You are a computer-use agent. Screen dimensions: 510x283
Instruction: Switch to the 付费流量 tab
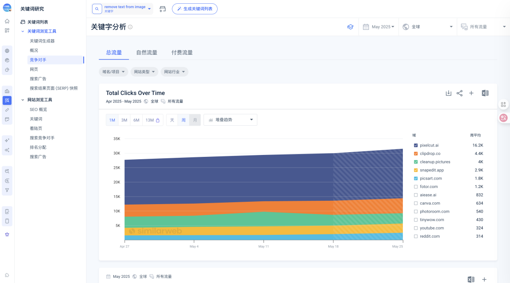tap(182, 53)
